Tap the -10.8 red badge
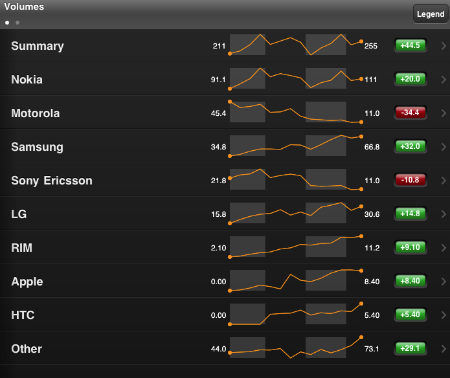Viewport: 450px width, 378px height. [x=411, y=180]
